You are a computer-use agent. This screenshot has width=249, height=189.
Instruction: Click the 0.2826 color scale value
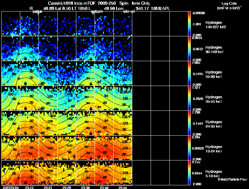pos(198,99)
